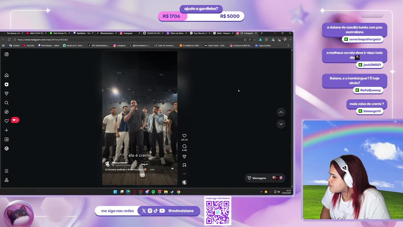The image size is (403, 227).
Task: Go to the next reel arrow
Action: point(281,124)
